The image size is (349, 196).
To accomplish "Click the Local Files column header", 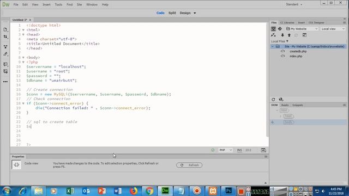I will click(280, 41).
